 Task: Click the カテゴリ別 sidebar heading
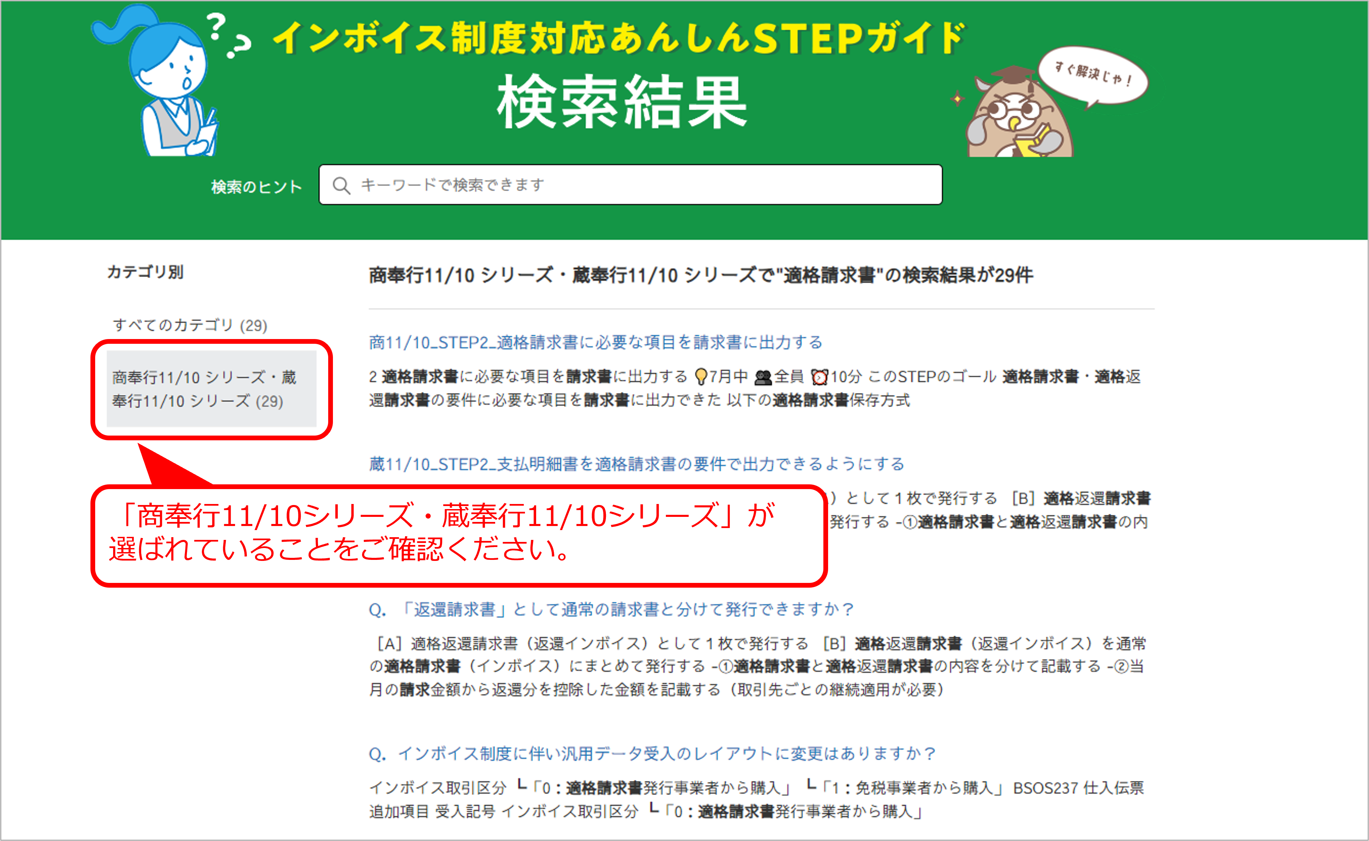[x=145, y=272]
